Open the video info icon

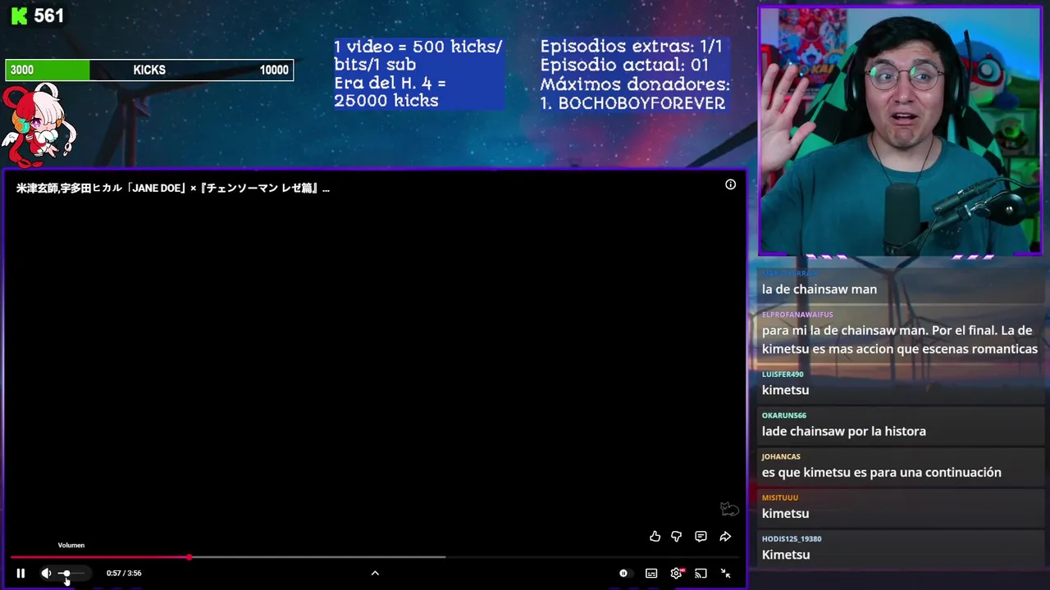pos(730,184)
